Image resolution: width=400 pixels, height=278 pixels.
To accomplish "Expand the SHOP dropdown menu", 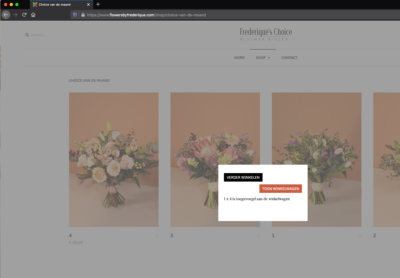I will click(263, 58).
